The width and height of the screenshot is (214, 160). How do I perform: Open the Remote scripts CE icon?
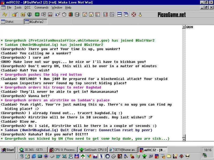tap(50, 14)
